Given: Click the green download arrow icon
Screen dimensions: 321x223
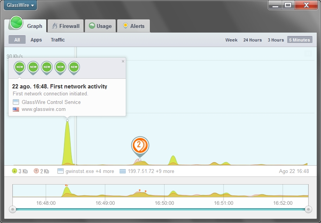Looking at the screenshot, I should (x=14, y=171).
